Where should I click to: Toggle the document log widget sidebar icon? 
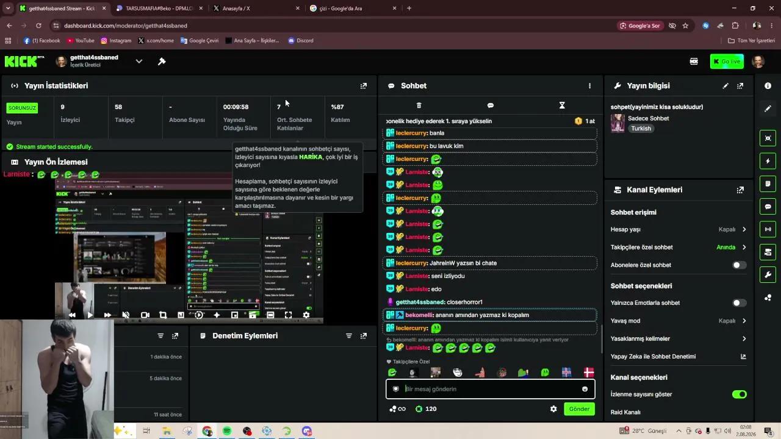click(x=768, y=184)
